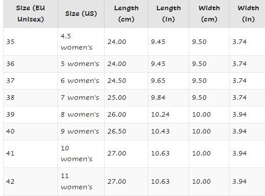Select the 9 women's size cell

click(x=81, y=132)
